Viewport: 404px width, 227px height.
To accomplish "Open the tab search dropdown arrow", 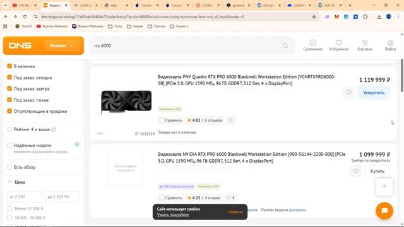I will [x=5, y=5].
